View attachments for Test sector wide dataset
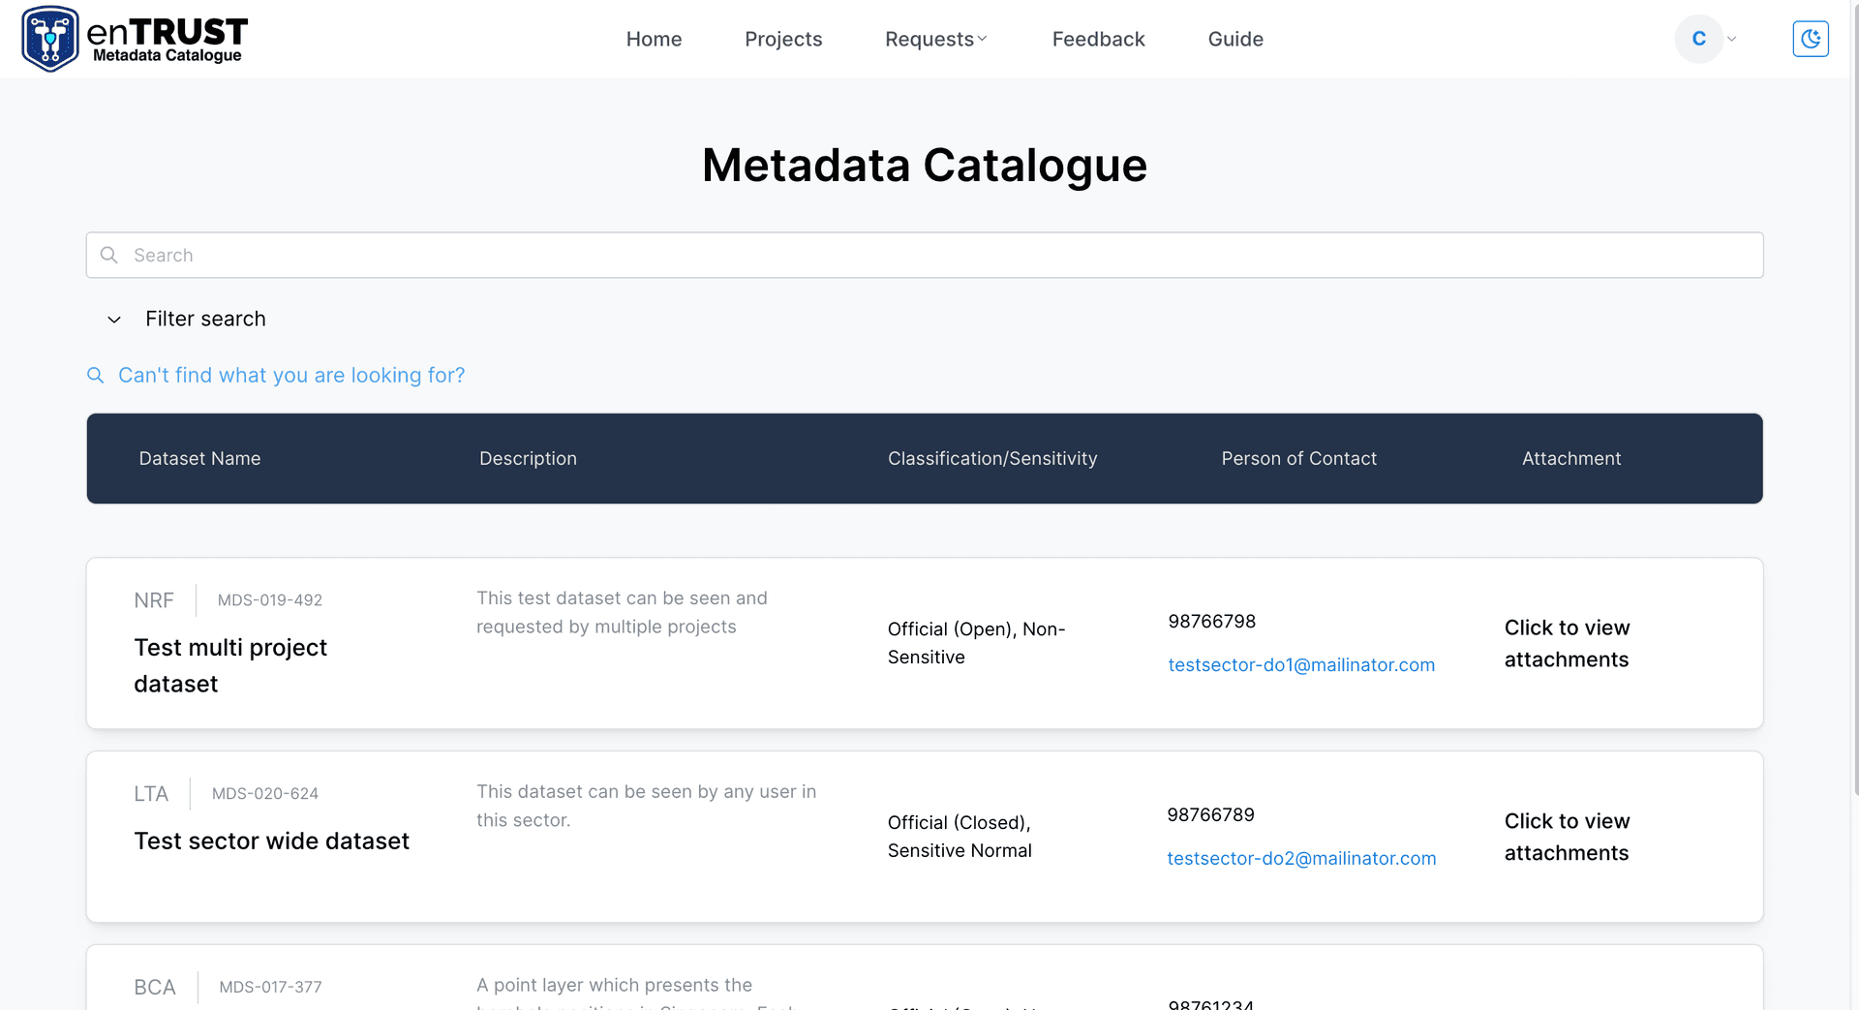 click(1567, 837)
